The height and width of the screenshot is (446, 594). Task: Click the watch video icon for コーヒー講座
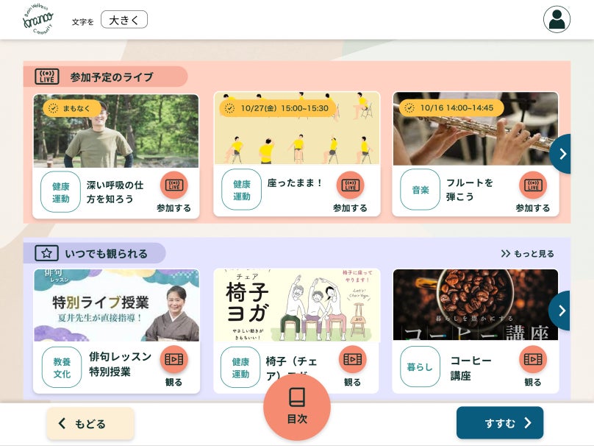point(533,358)
